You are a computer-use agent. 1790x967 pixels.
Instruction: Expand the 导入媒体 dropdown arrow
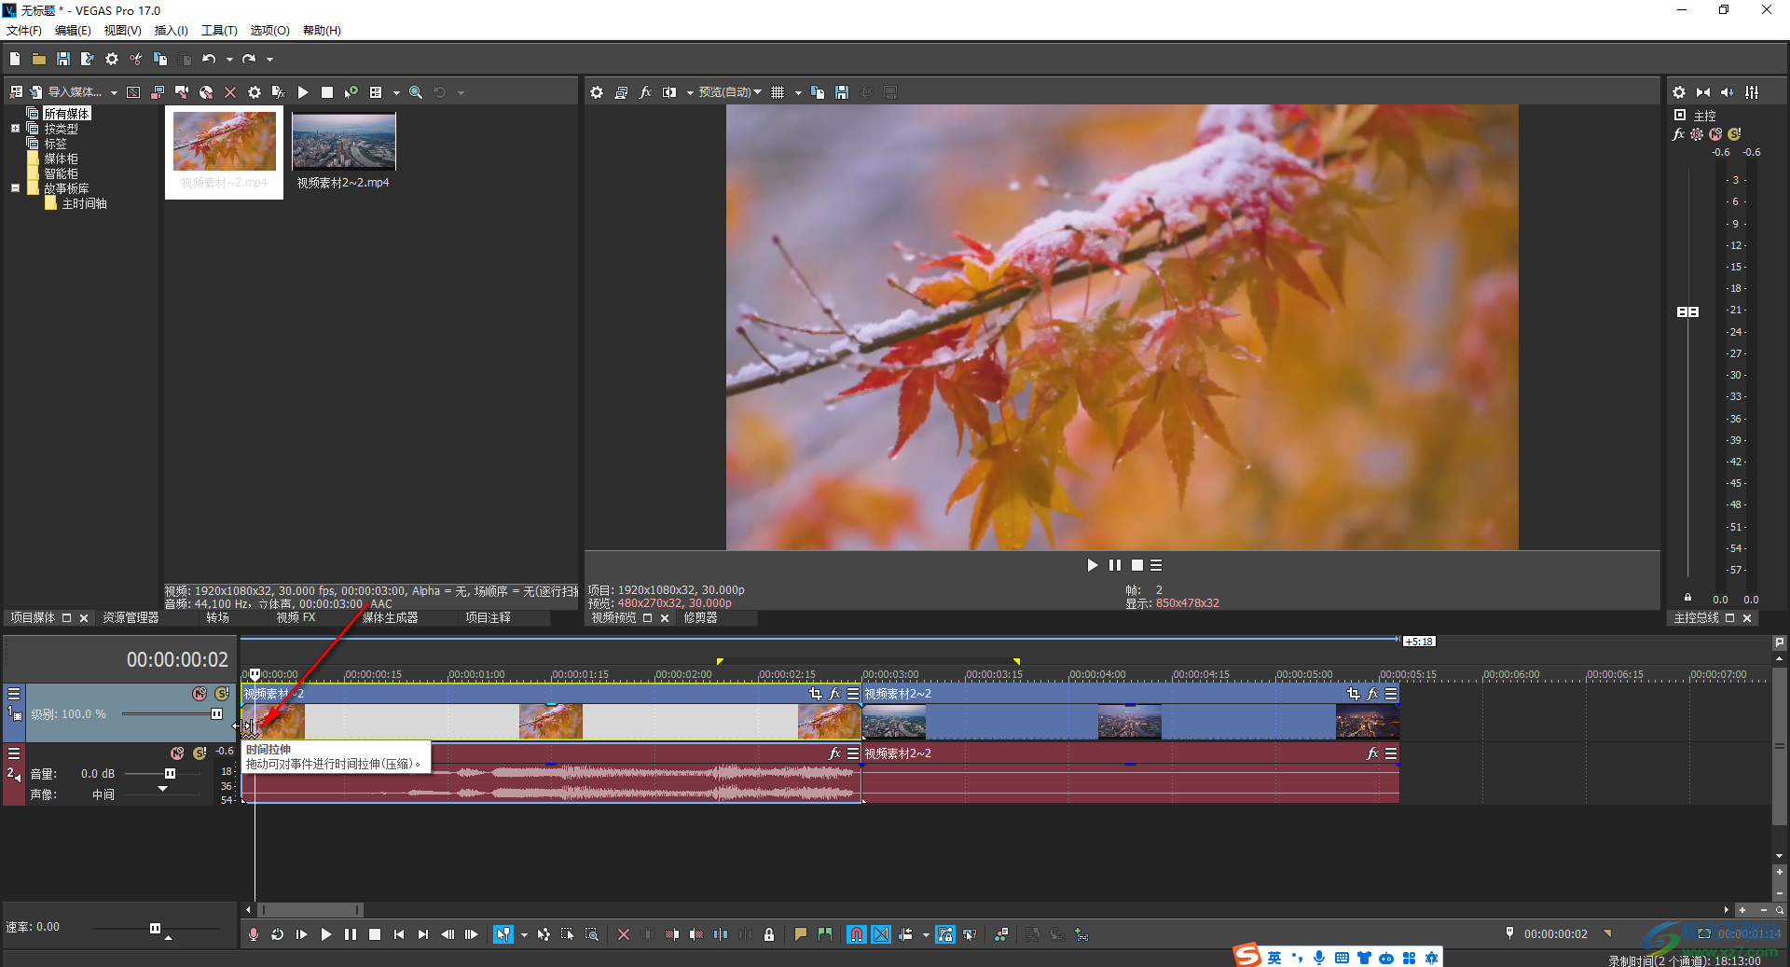coord(114,93)
